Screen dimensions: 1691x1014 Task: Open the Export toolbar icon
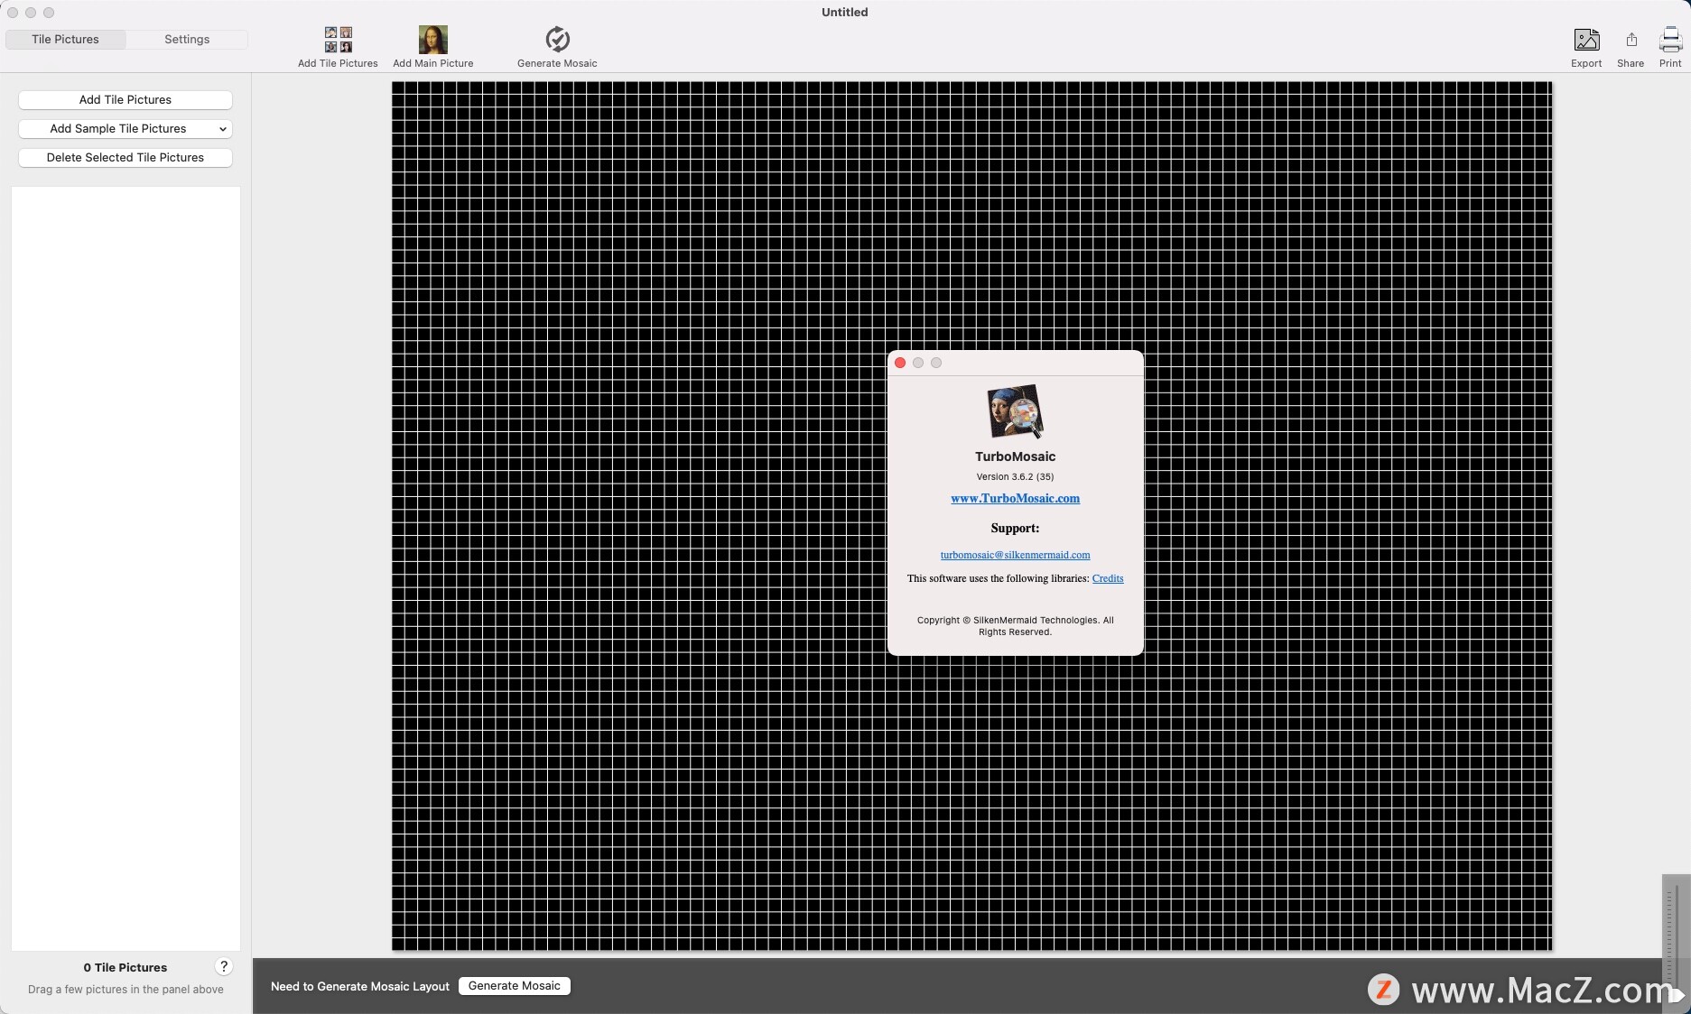tap(1586, 40)
